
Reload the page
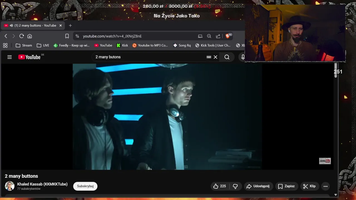22,36
